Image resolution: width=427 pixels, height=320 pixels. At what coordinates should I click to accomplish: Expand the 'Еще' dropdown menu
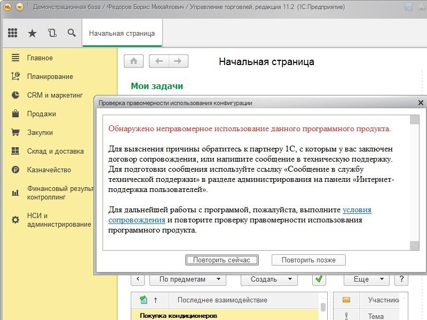pyautogui.click(x=366, y=279)
